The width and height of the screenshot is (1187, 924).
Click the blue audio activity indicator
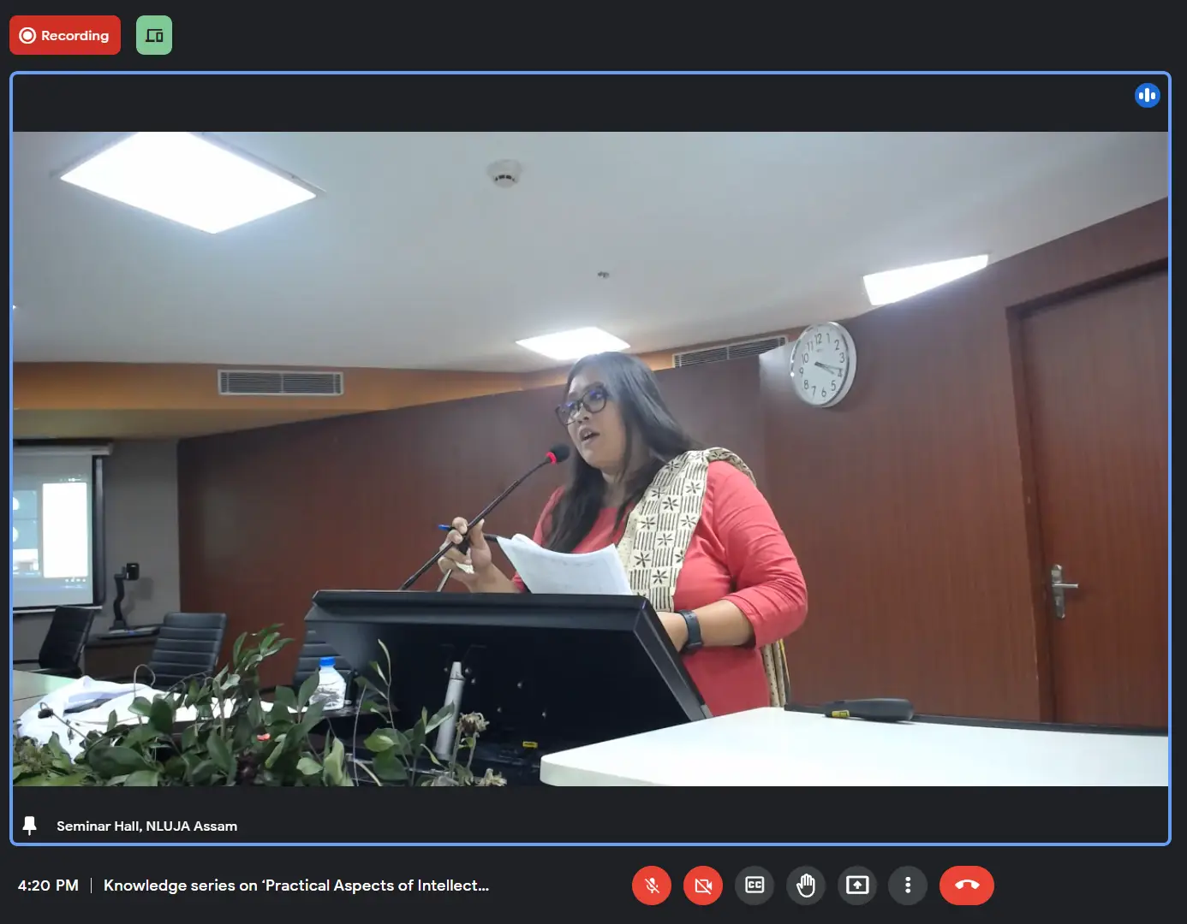tap(1147, 95)
